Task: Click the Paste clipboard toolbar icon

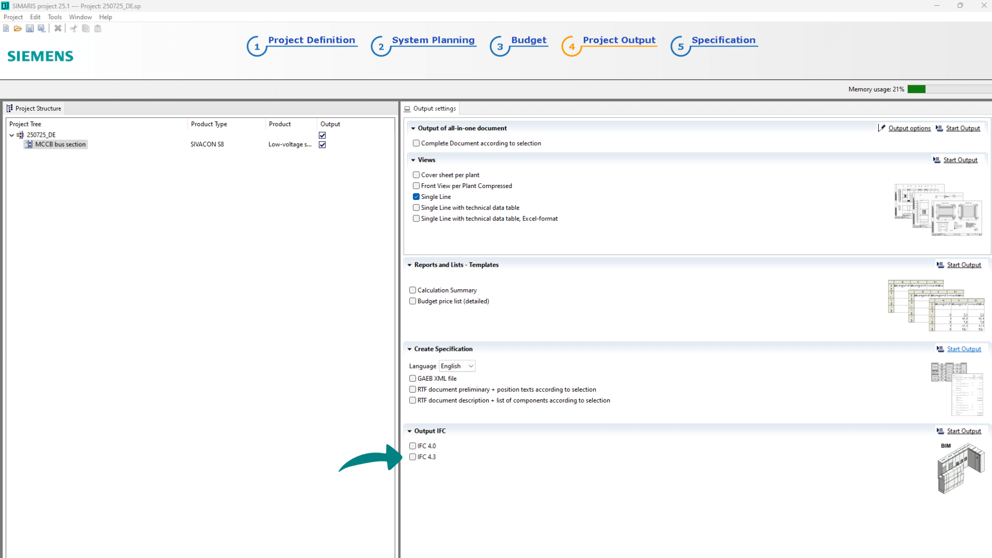Action: coord(98,28)
